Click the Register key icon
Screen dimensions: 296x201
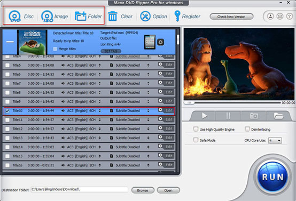coord(177,16)
